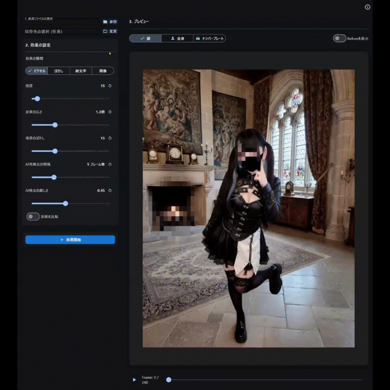Reset the 効果の広さ value

point(110,112)
